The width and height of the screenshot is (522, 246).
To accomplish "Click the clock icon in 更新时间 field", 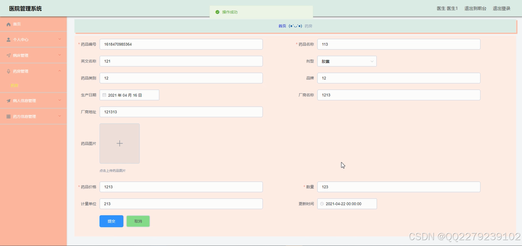I will pyautogui.click(x=322, y=203).
